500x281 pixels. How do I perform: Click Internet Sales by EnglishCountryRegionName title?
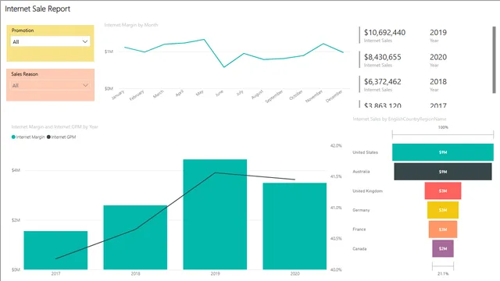tap(399, 119)
